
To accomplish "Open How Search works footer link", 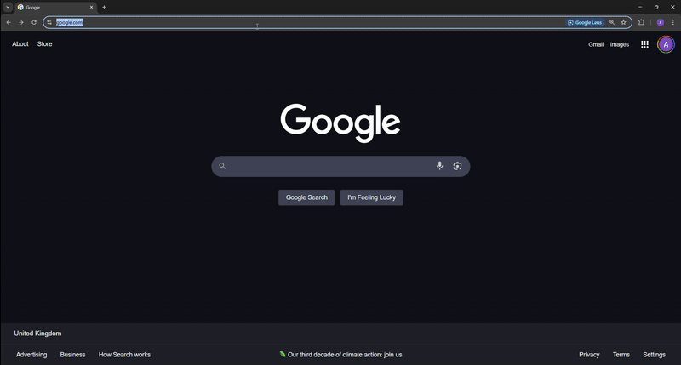I will point(124,355).
